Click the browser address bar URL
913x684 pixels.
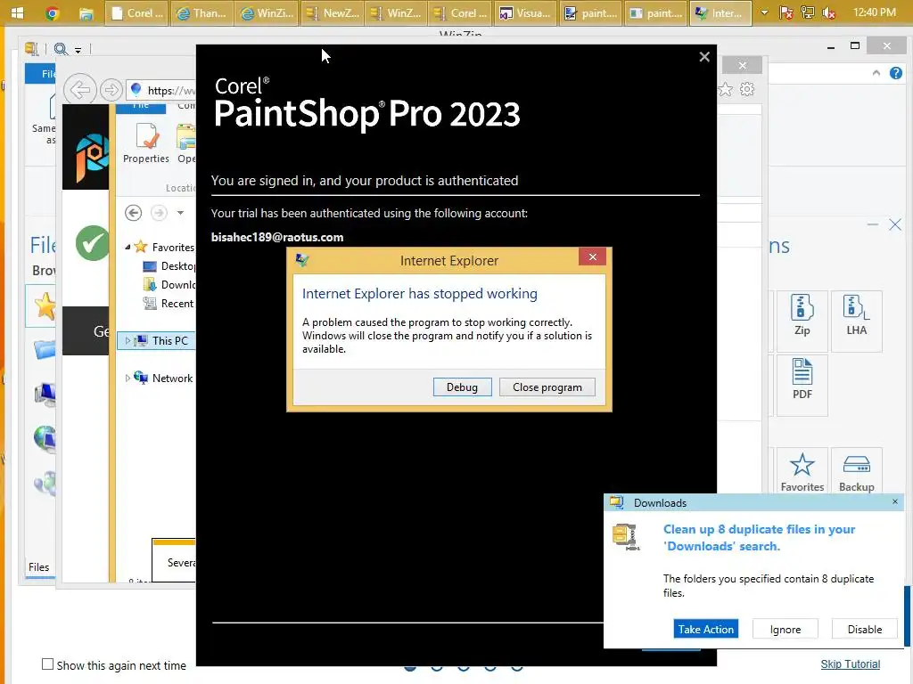pos(171,90)
